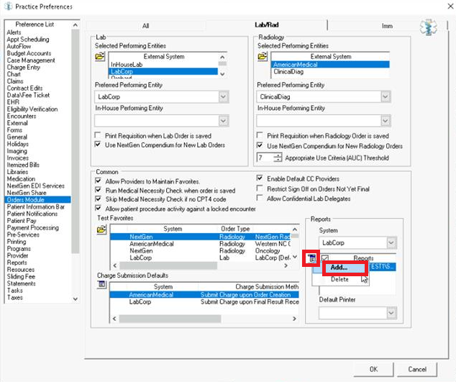Toggle Print Requisition when Radiology Order is saved
This screenshot has width=456, height=382.
(x=260, y=135)
